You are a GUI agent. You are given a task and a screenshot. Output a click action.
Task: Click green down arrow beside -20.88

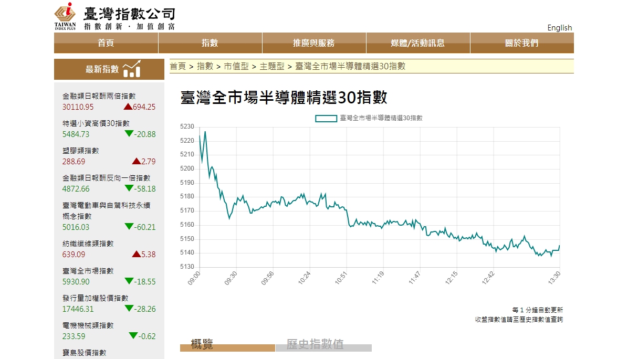tap(129, 134)
